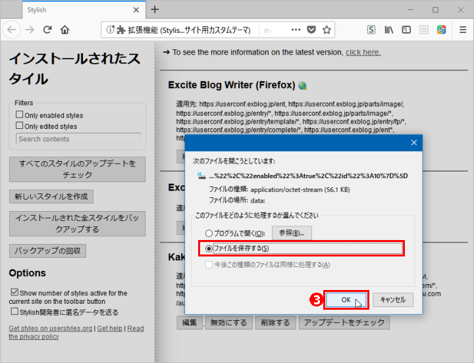Image resolution: width=474 pixels, height=363 pixels.
Task: Click the backup restore button
Action: point(47,251)
